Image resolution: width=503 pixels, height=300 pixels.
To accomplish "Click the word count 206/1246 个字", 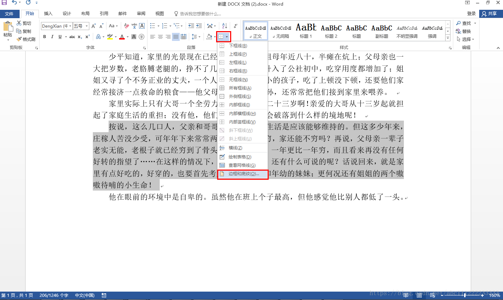I will pyautogui.click(x=54, y=295).
